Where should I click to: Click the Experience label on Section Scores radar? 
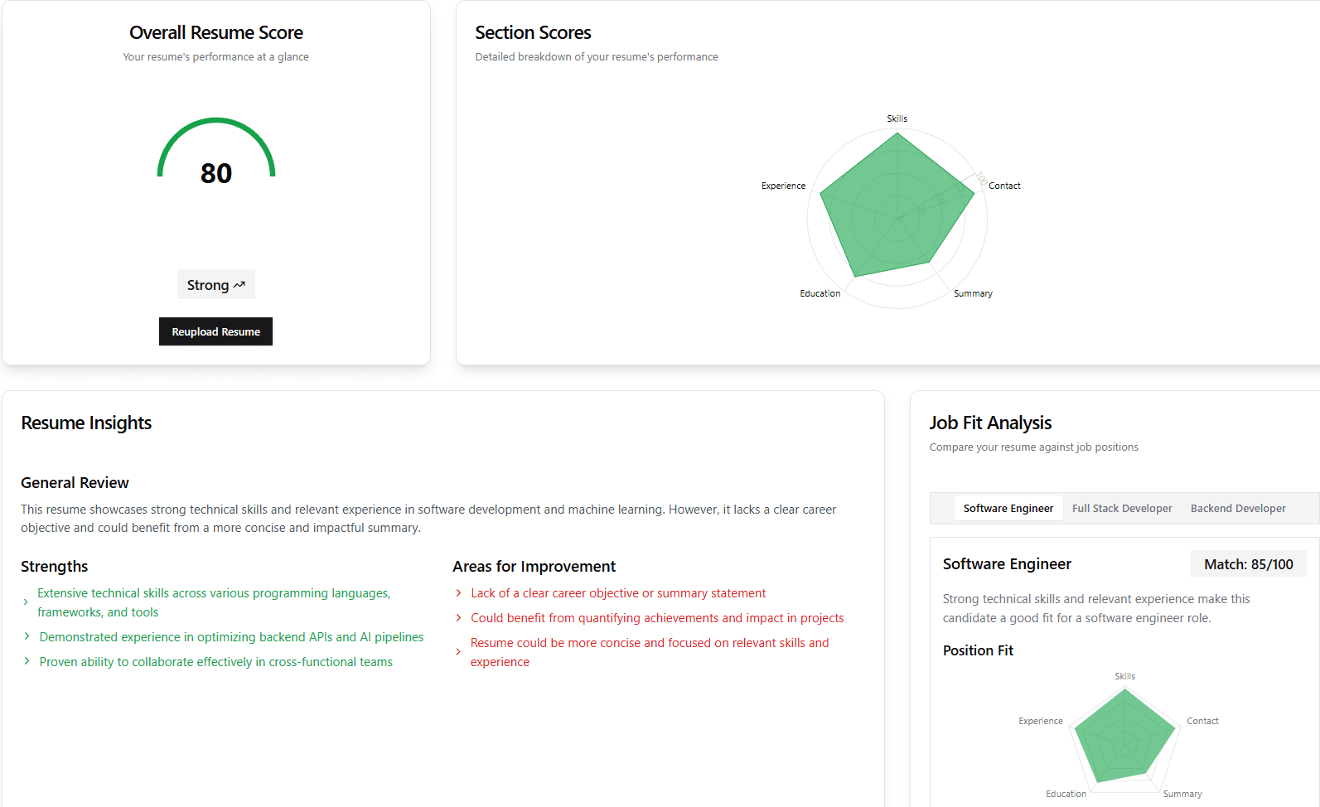click(783, 186)
